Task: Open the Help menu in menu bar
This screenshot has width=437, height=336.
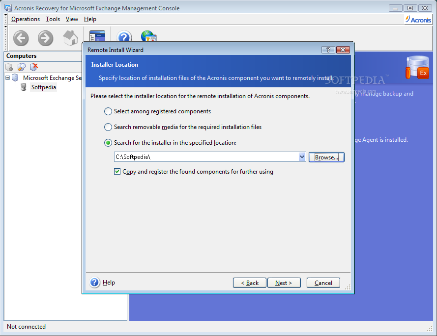Action: pos(90,19)
